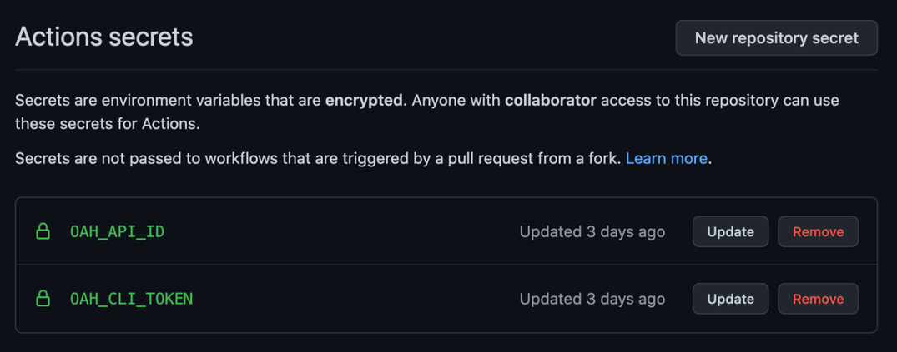Remove the OAH_API_ID secret
Image resolution: width=897 pixels, height=352 pixels.
818,232
